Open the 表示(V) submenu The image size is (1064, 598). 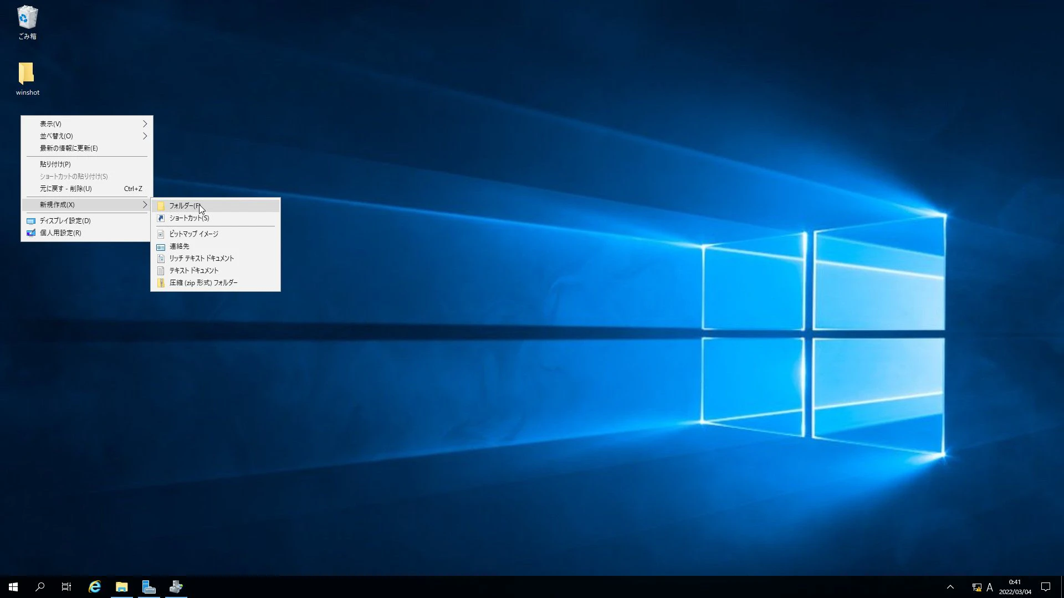(87, 124)
